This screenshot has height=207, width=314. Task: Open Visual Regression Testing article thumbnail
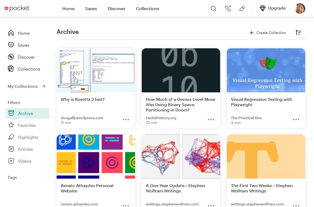point(266,70)
